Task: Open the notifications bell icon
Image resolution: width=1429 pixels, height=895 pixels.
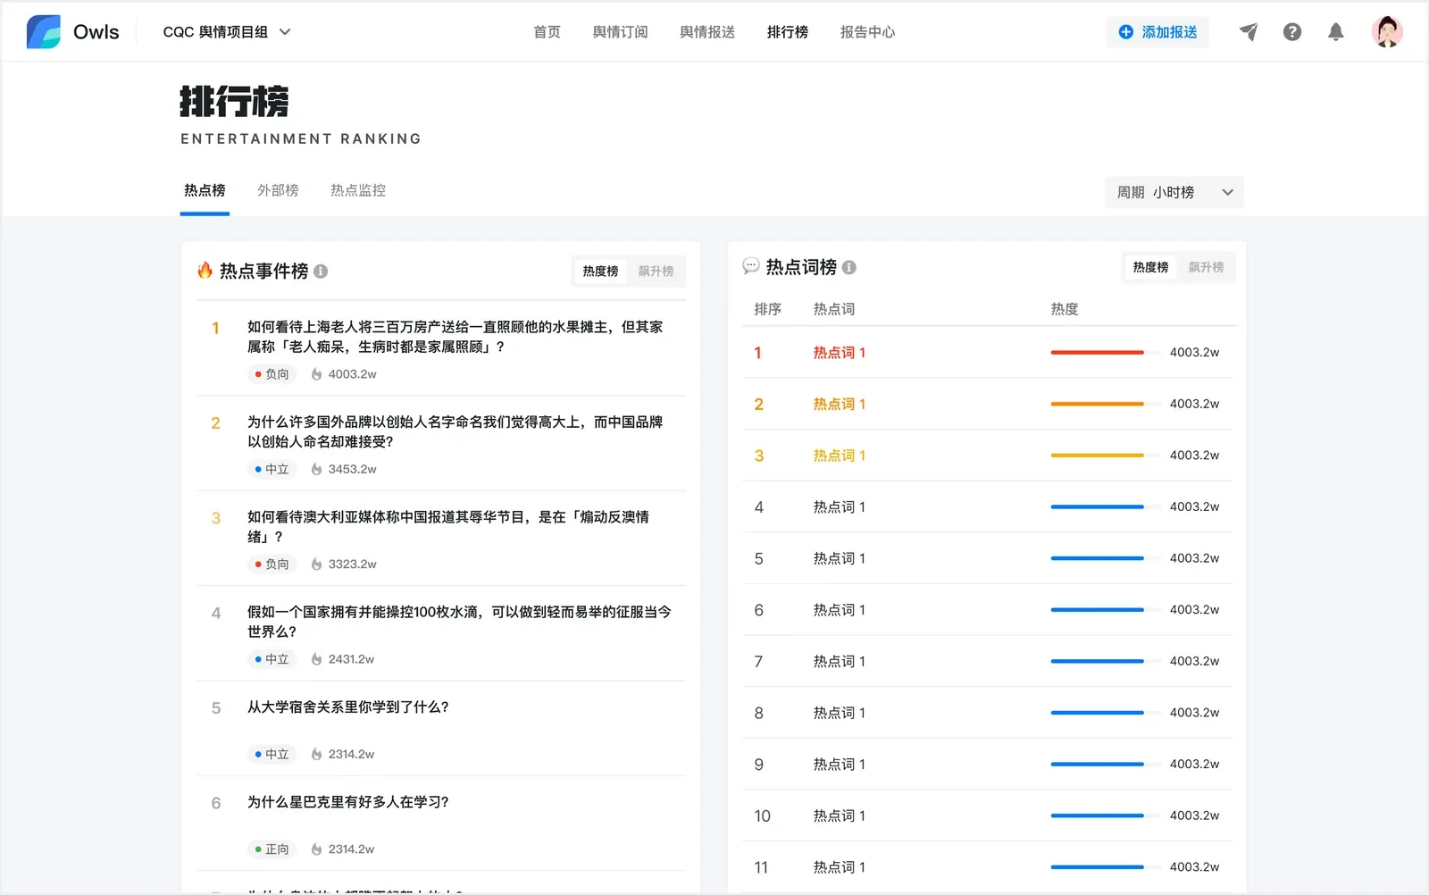Action: [x=1336, y=32]
